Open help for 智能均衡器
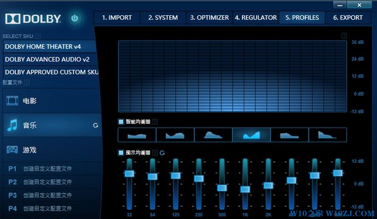The image size is (377, 219). (x=155, y=122)
